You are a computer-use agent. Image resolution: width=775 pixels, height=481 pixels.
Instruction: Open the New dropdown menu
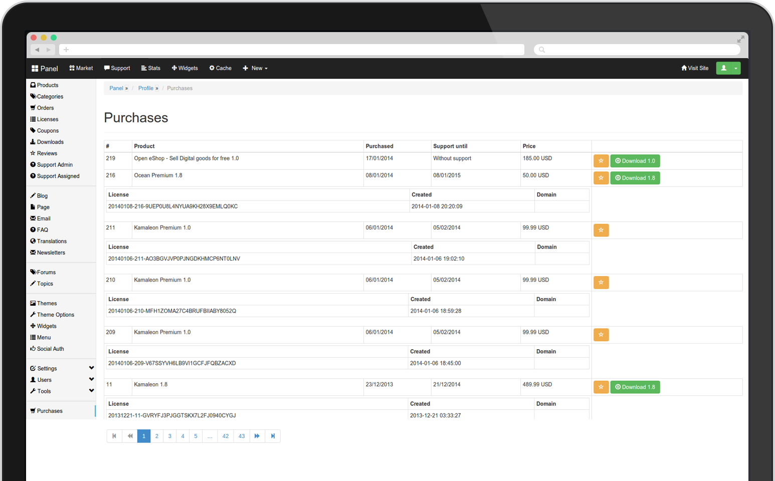pyautogui.click(x=255, y=68)
